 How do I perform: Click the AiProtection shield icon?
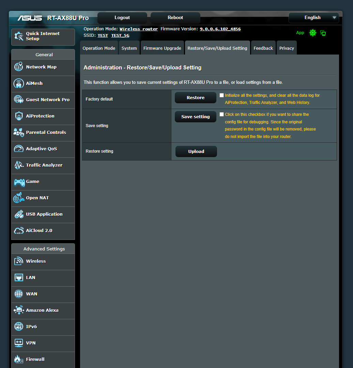(18, 116)
